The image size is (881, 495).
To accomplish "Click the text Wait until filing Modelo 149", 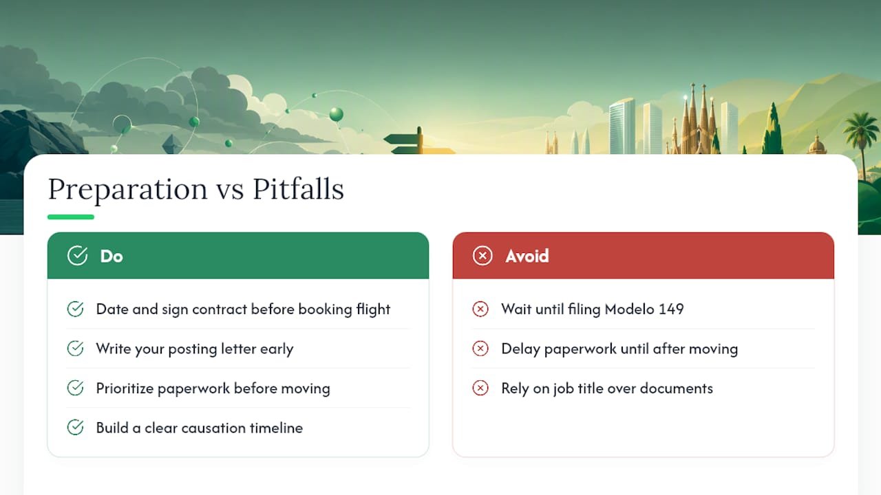I will click(593, 309).
